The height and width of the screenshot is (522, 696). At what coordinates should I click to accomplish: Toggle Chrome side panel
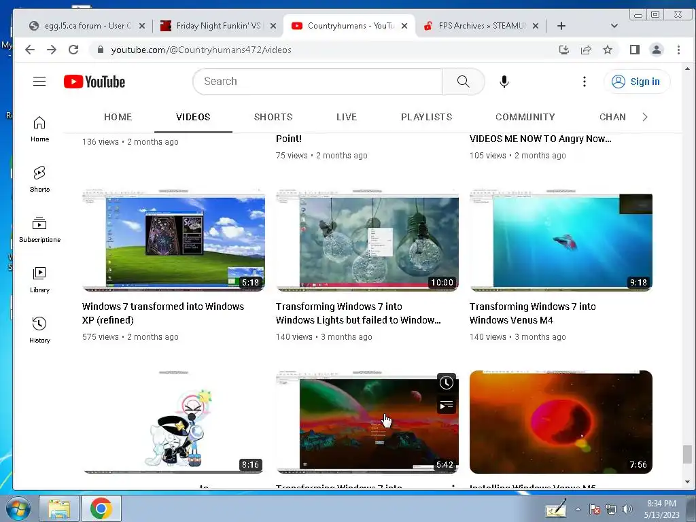(x=635, y=50)
